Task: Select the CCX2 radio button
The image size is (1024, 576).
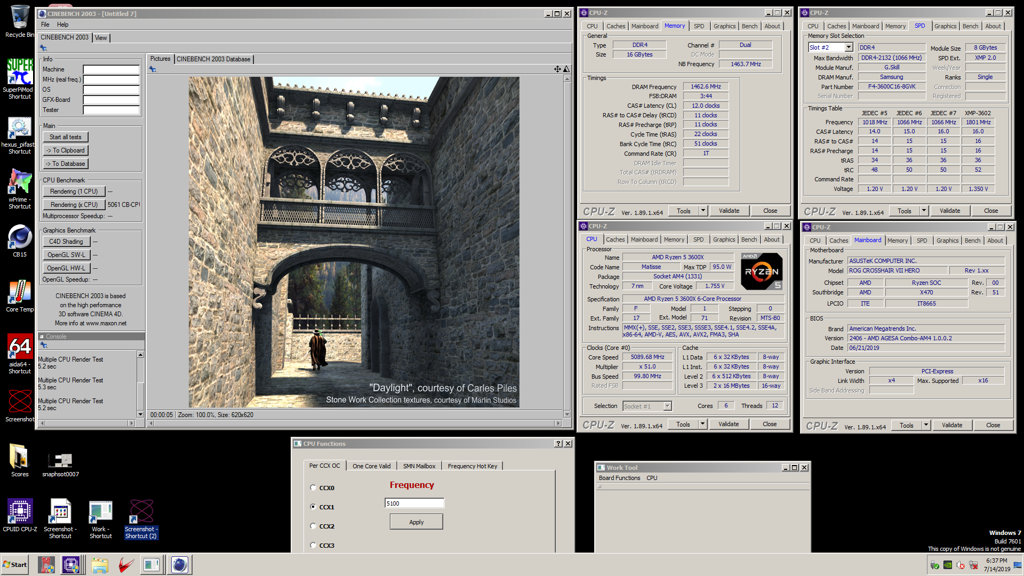Action: [313, 526]
